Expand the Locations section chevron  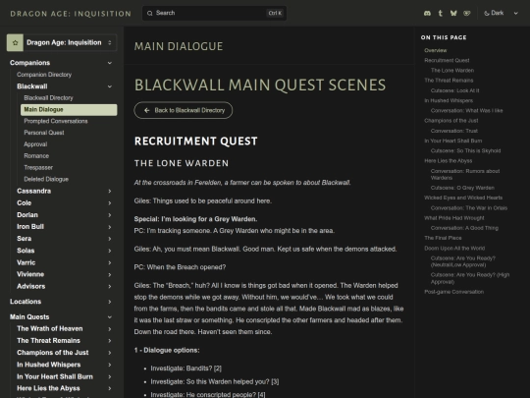[x=110, y=302]
